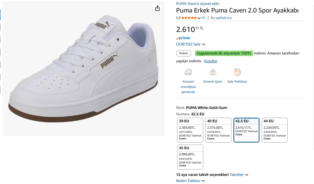314x184 pixels.
Task: Click the share icon on product image
Action: [157, 8]
